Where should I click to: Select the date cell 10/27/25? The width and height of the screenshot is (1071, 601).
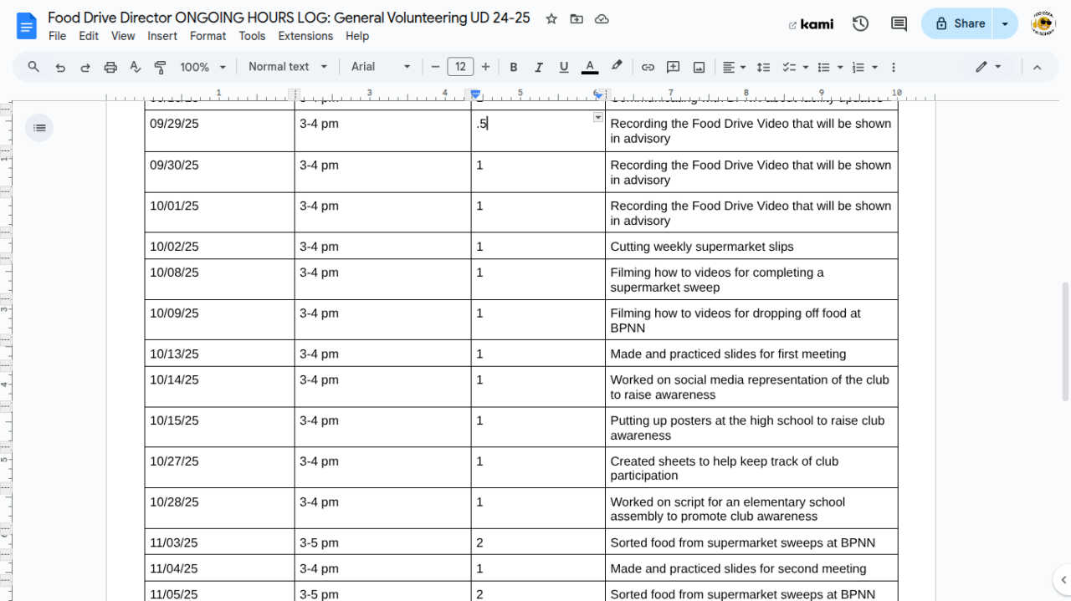219,468
